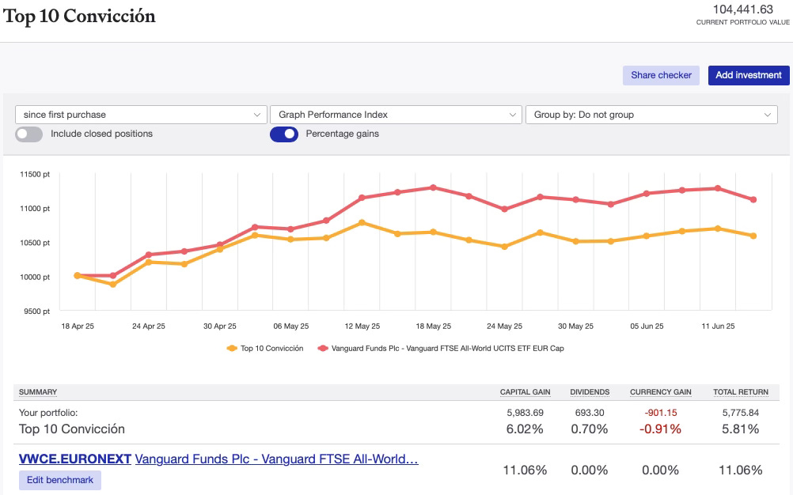Viewport: 793px width, 495px height.
Task: Click the portfolio value 104,441.63
Action: tap(743, 9)
